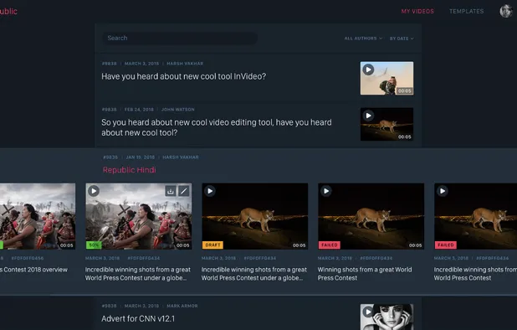
Task: Play the Advert for CNN v12.1 thumbnail
Action: [368, 312]
